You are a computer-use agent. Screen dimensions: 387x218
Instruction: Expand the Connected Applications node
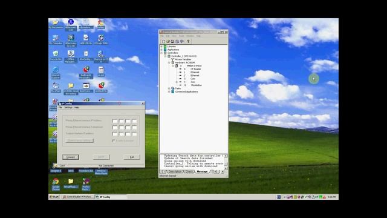coord(169,91)
